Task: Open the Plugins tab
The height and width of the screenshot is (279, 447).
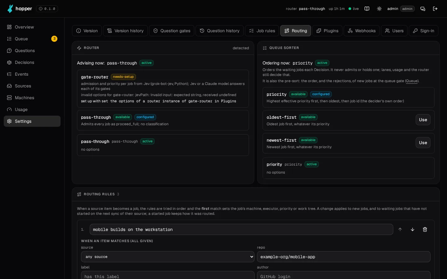Action: tap(327, 31)
